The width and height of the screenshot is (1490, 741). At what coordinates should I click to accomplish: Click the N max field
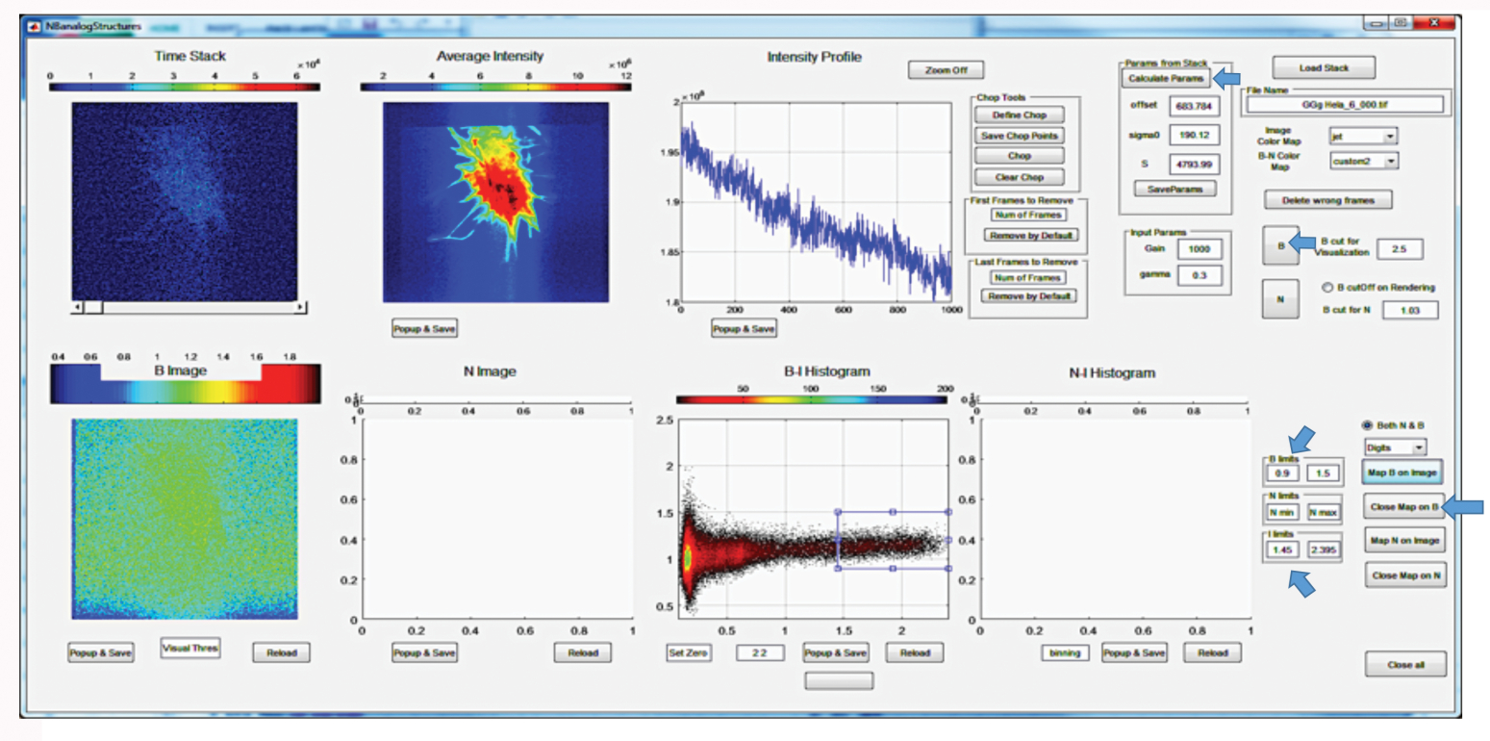tap(1322, 511)
